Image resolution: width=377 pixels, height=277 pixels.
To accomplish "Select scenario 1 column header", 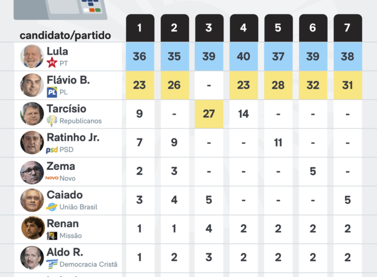I will click(140, 28).
